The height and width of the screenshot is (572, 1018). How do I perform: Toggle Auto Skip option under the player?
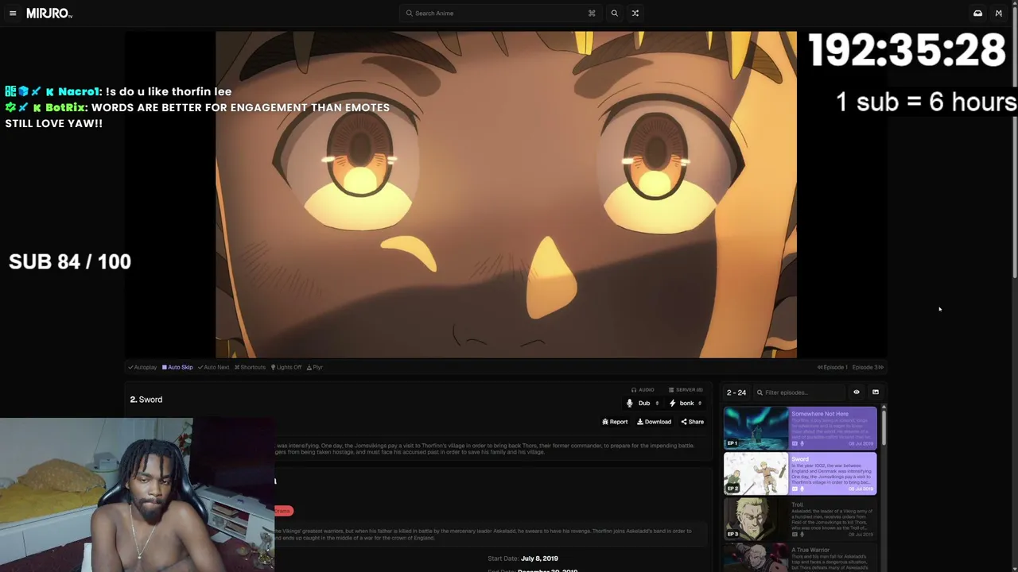[177, 367]
